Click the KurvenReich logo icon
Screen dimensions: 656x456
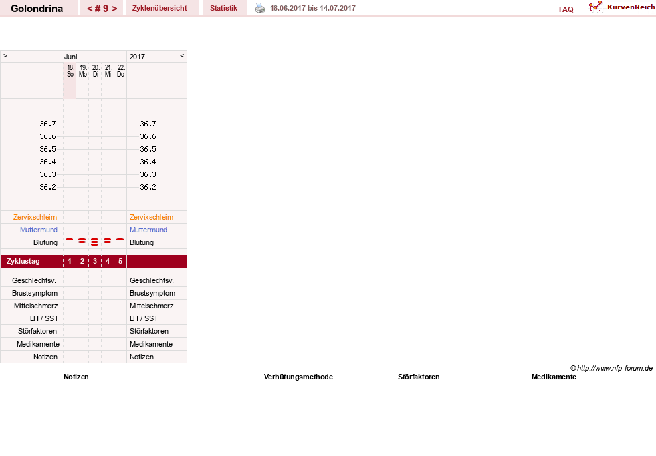pos(595,7)
